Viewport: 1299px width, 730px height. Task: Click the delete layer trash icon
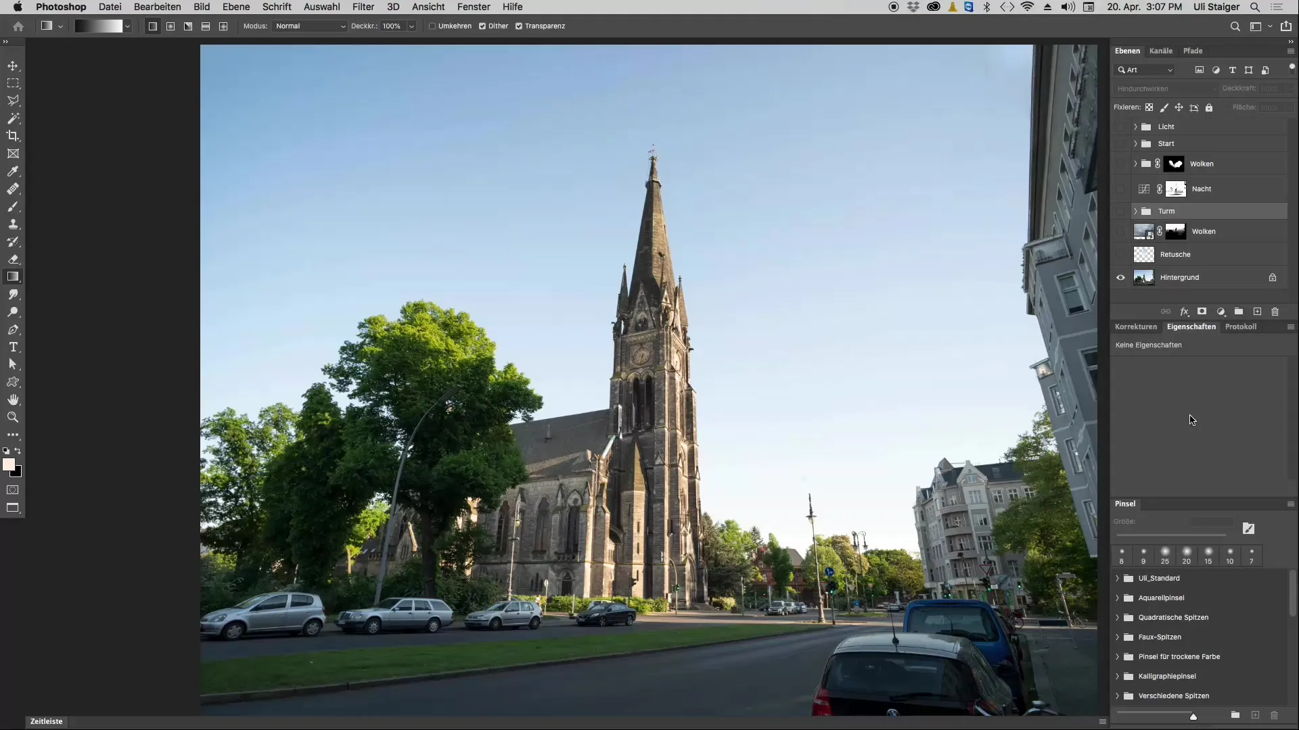[x=1275, y=312]
